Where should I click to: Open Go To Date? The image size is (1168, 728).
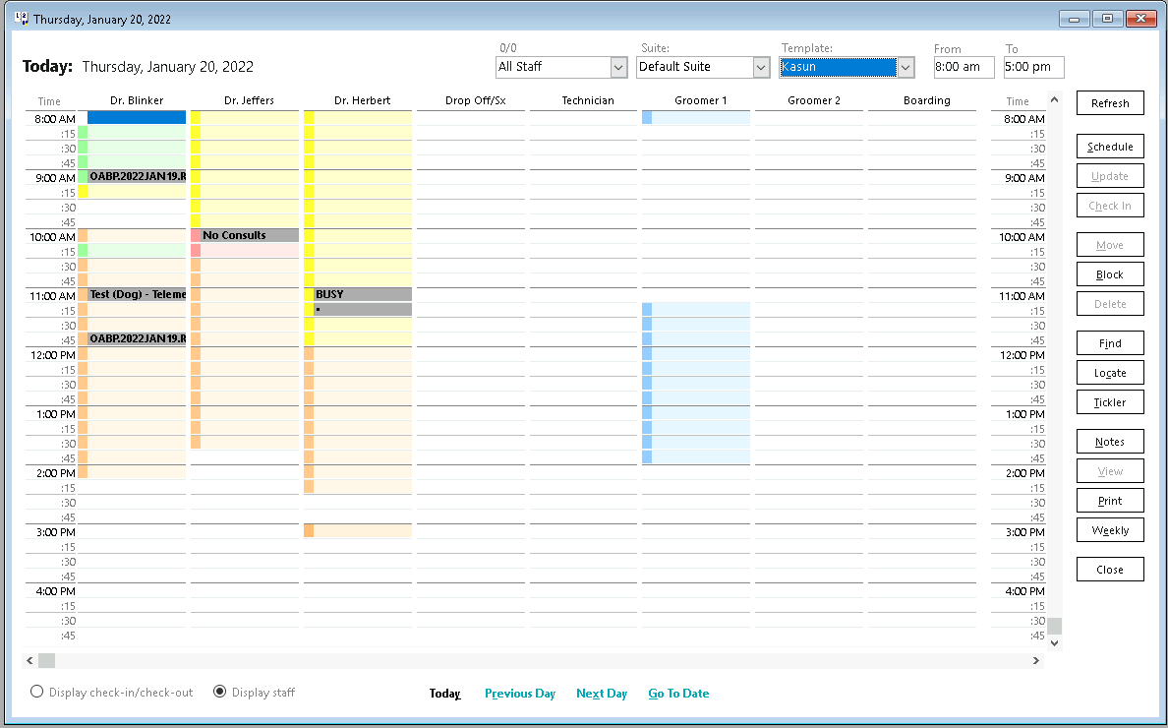click(x=678, y=694)
